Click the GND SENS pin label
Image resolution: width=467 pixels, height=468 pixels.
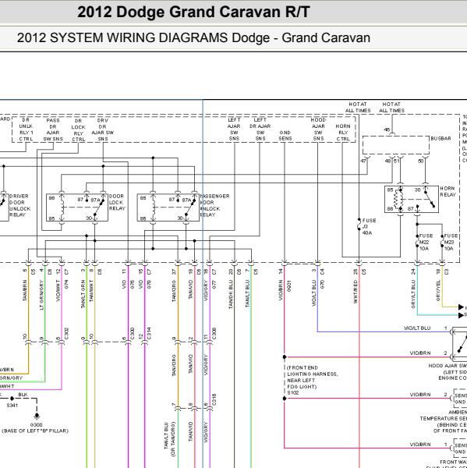click(285, 136)
